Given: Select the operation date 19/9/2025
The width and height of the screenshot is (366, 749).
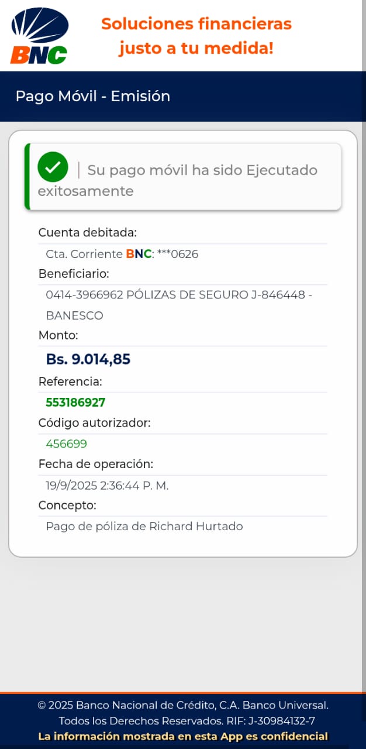Looking at the screenshot, I should 72,485.
